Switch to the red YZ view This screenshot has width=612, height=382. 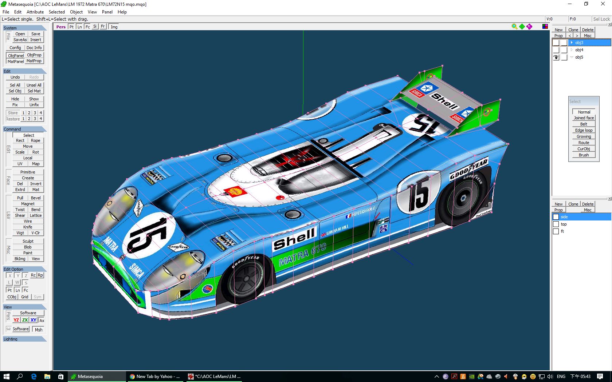[16, 320]
